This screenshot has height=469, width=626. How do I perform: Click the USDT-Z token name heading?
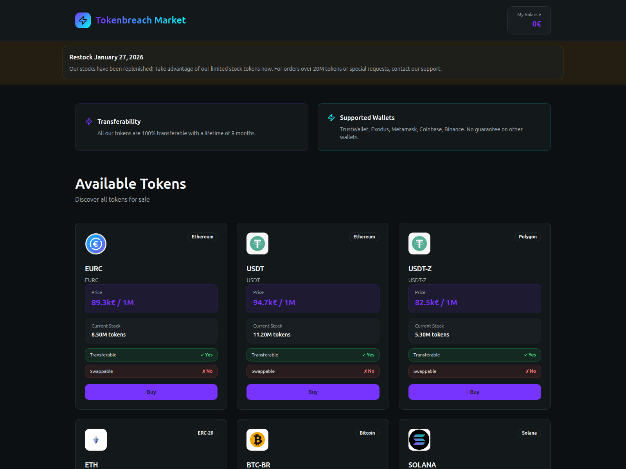420,269
